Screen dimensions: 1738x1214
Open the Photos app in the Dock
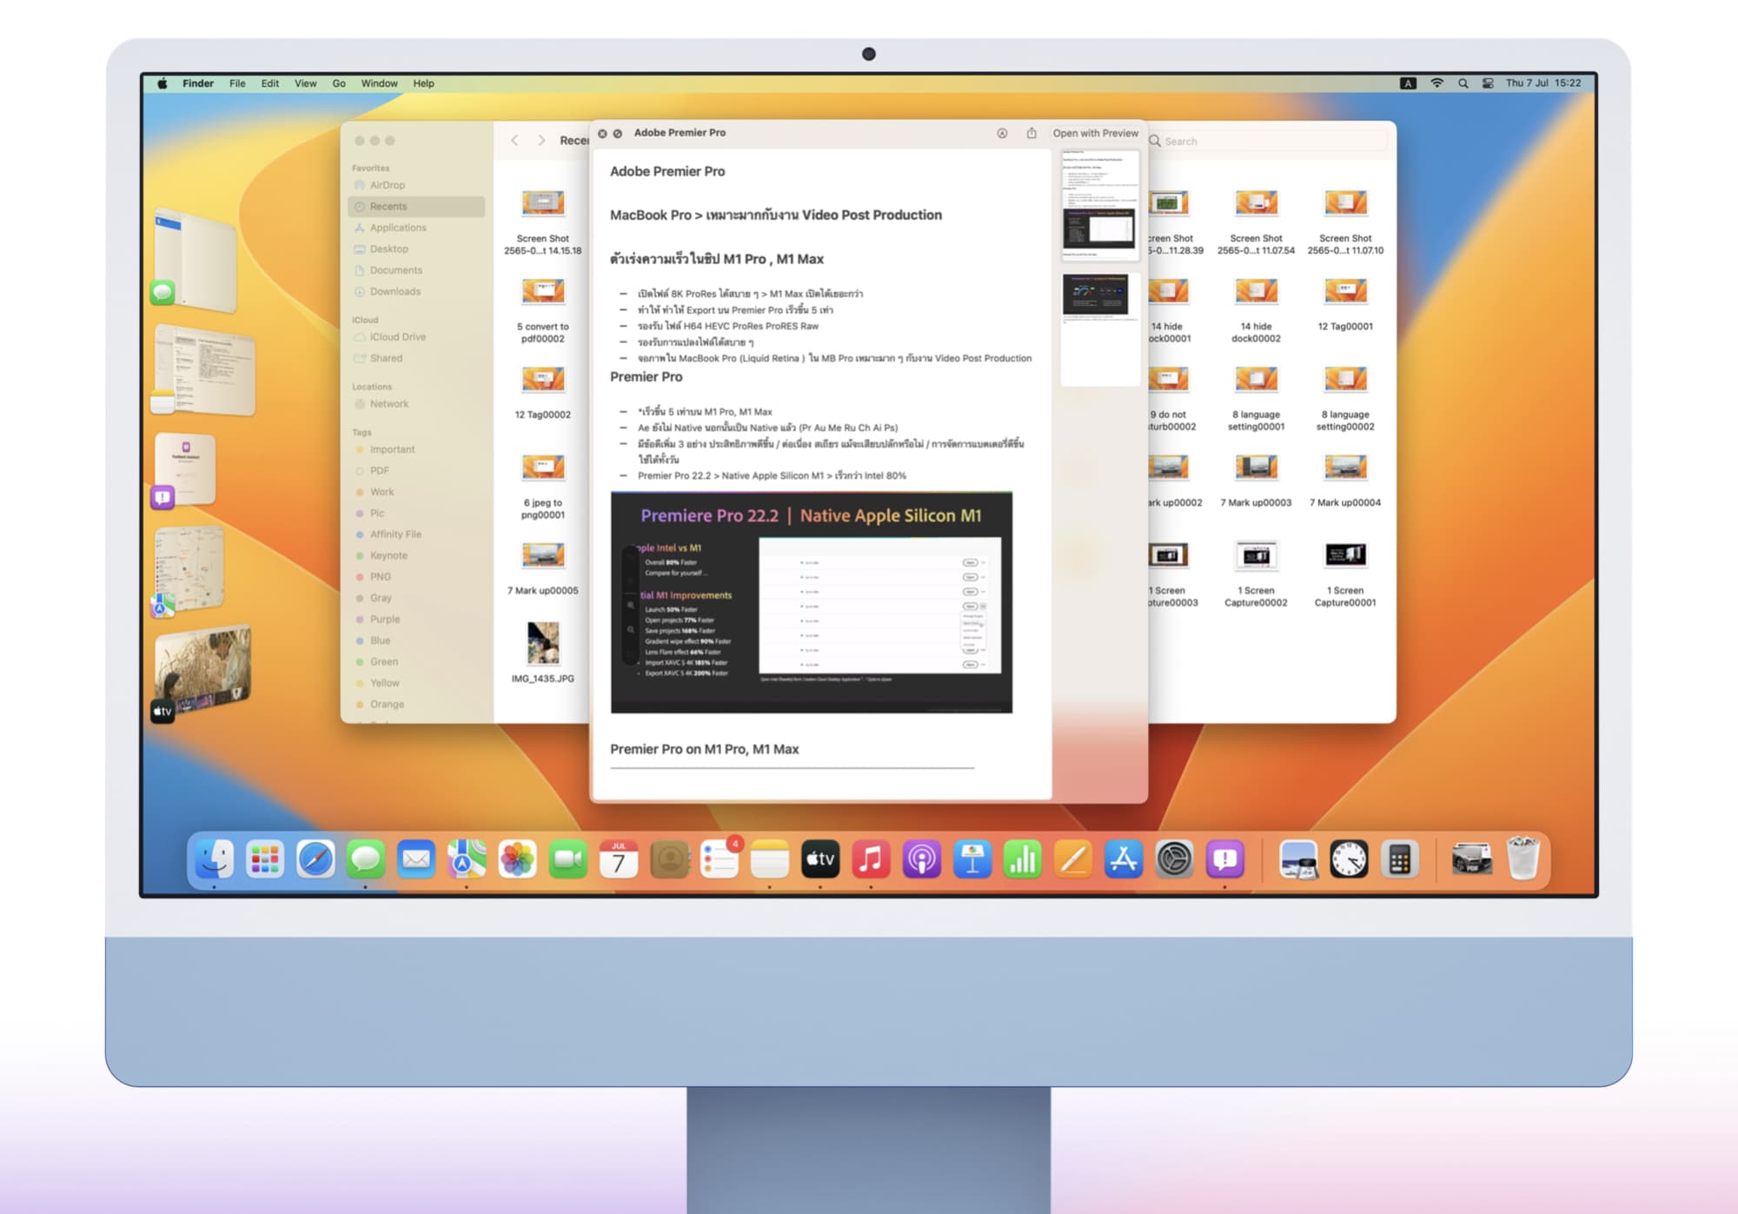tap(517, 860)
